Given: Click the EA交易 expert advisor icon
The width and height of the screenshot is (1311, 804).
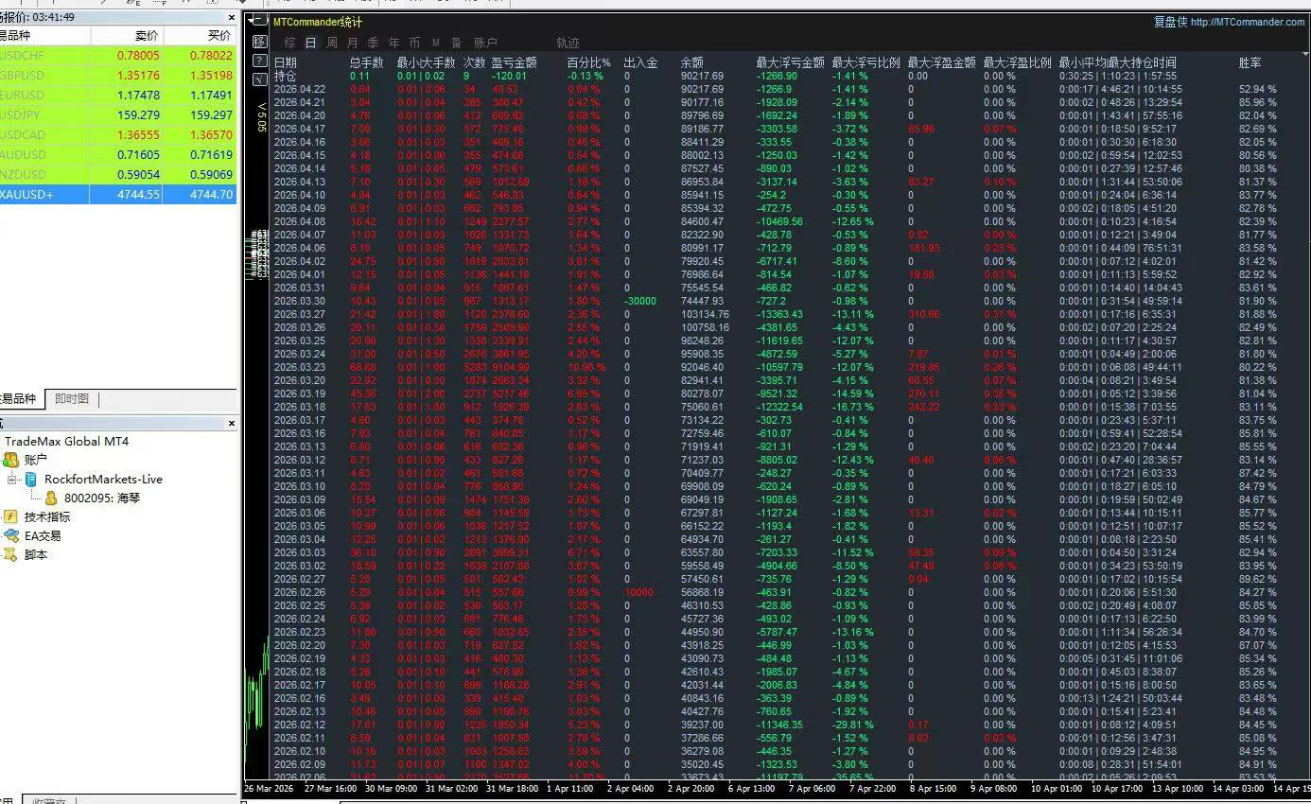Looking at the screenshot, I should point(10,535).
